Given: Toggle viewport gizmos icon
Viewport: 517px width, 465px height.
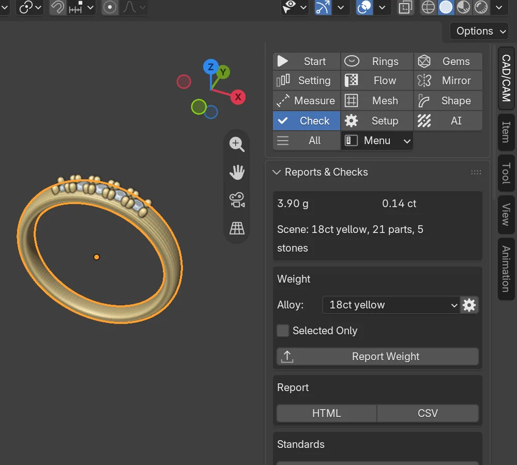Looking at the screenshot, I should click(323, 7).
